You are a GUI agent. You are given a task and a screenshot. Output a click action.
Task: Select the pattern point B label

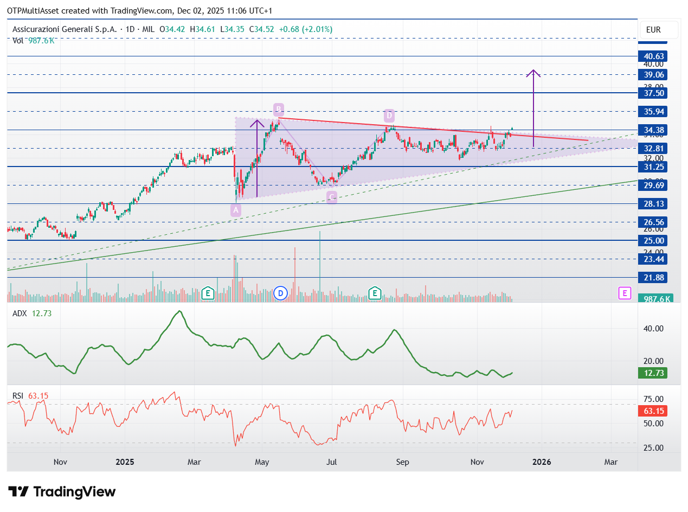click(278, 109)
